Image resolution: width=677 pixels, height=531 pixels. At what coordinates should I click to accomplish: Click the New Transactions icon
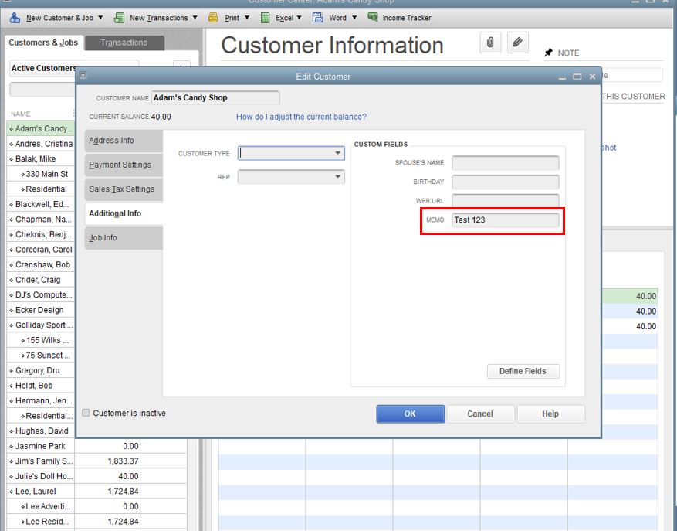point(119,18)
